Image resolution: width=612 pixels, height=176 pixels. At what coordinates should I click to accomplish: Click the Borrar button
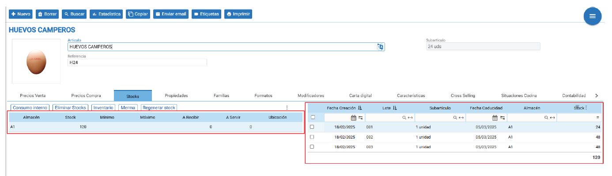(x=47, y=14)
